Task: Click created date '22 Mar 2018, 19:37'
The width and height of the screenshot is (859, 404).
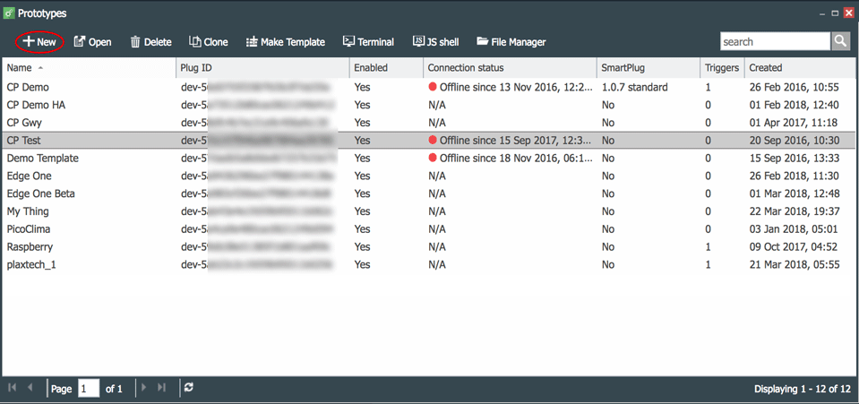Action: [794, 211]
